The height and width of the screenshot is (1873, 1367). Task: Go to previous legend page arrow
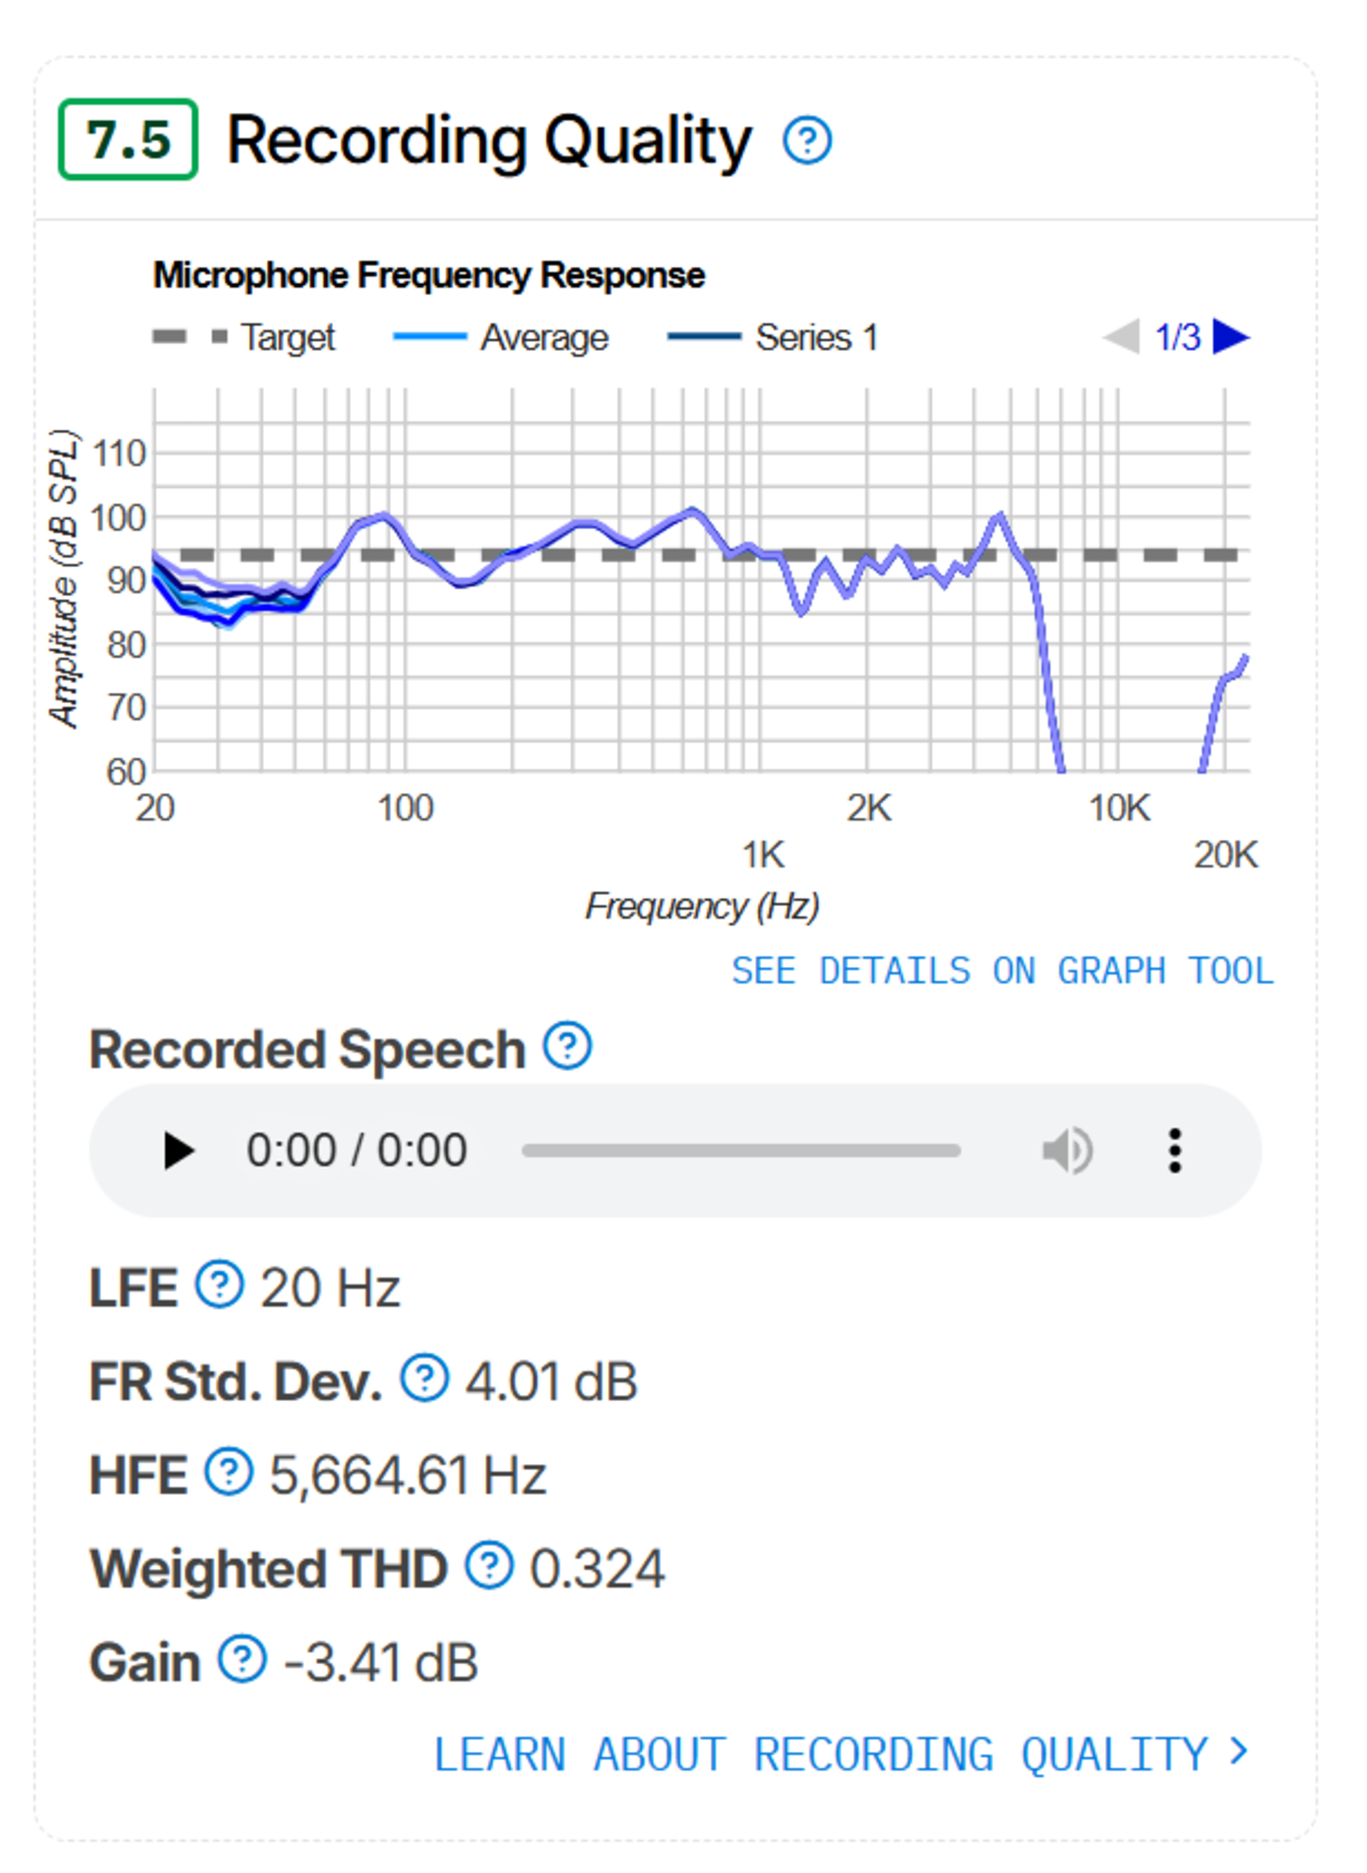1122,337
